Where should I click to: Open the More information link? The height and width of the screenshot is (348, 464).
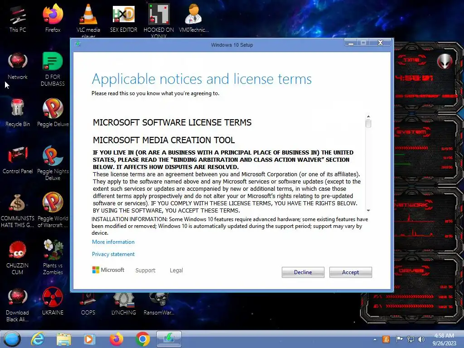[113, 242]
